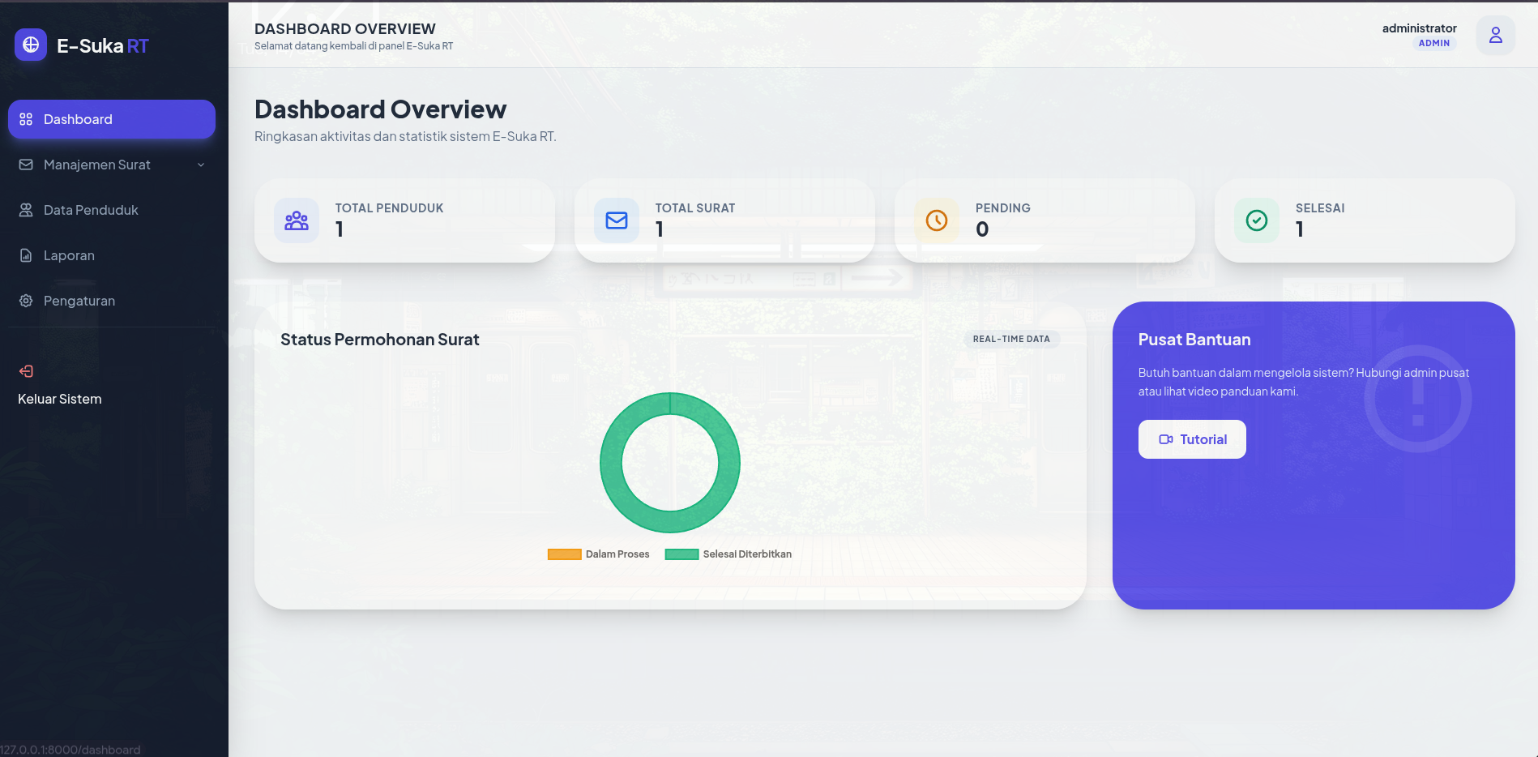
Task: Click the Data Penduduk people icon
Action: pyautogui.click(x=25, y=210)
